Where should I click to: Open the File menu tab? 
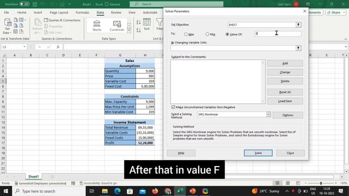(x=7, y=13)
